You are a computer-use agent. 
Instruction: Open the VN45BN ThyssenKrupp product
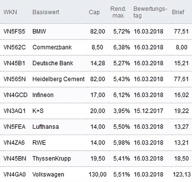pos(15,158)
